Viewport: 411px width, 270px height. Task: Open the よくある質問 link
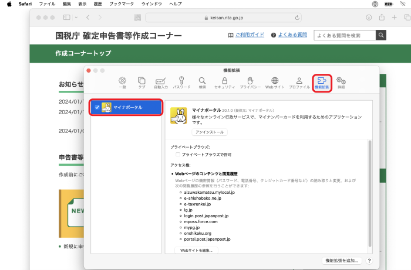pyautogui.click(x=292, y=35)
